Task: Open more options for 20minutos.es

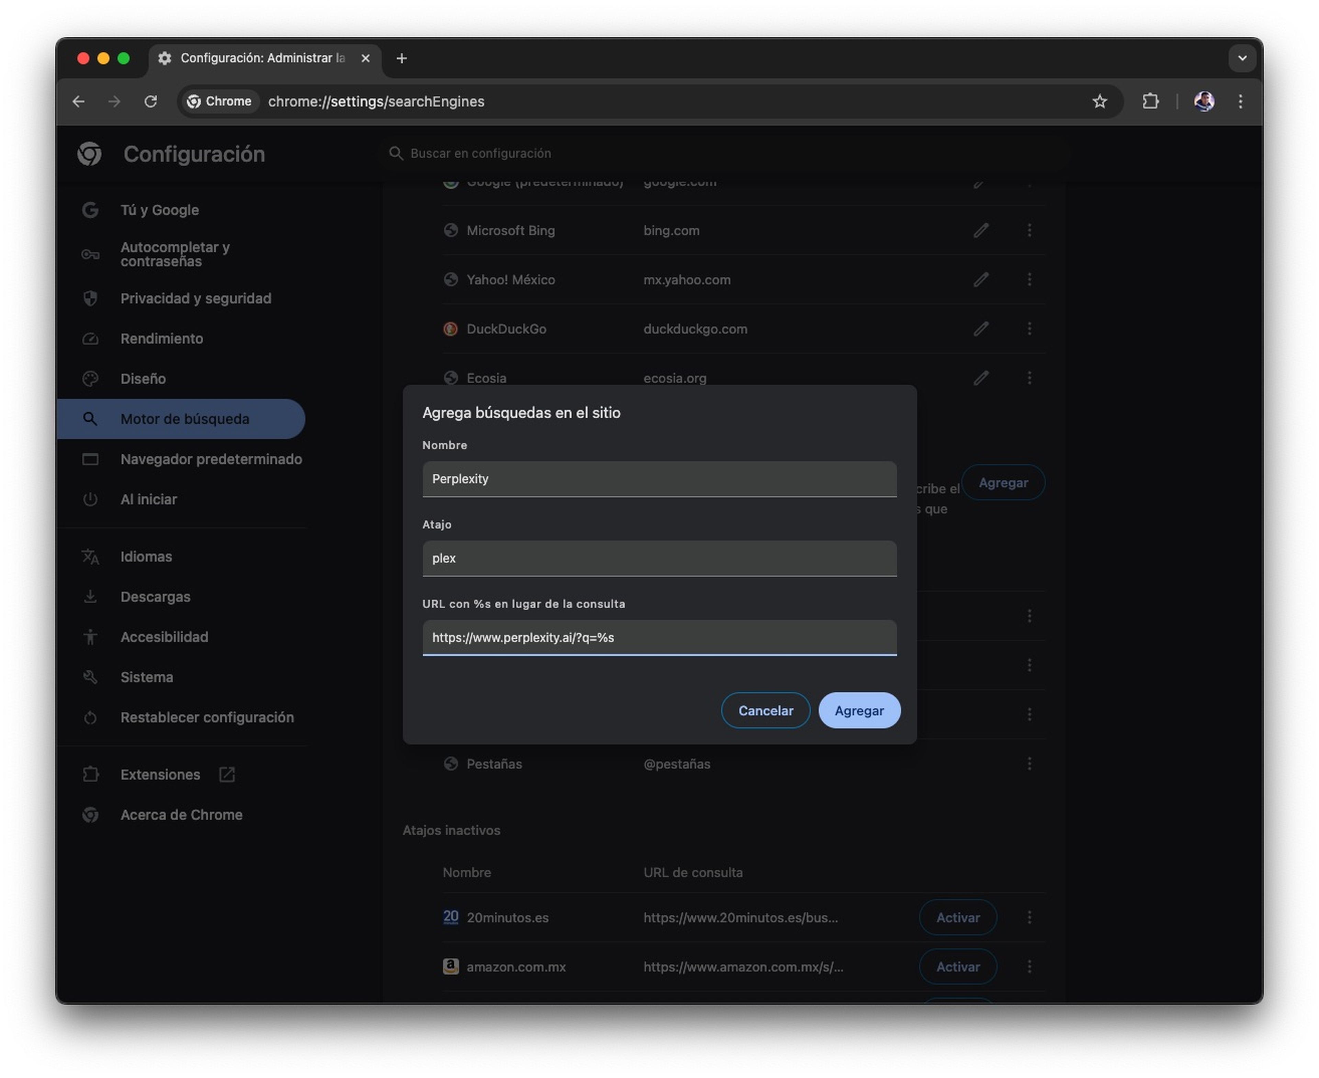Action: point(1030,918)
